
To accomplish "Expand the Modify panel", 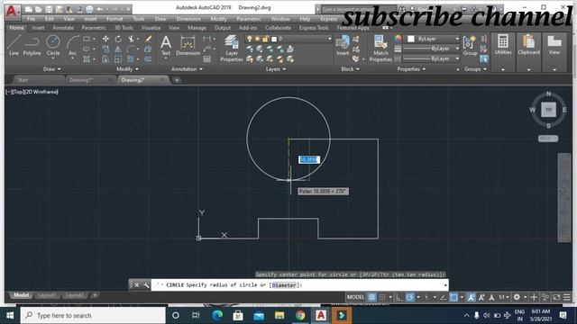I will 127,69.
